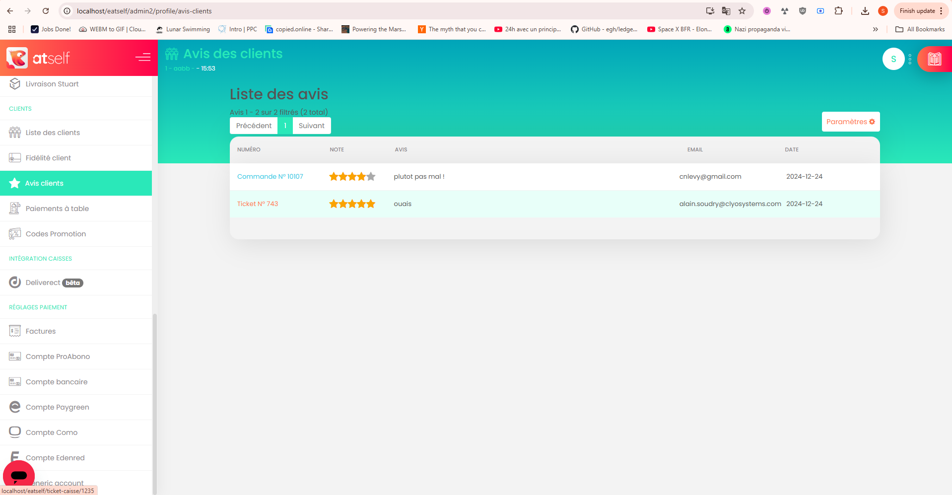Open browser downloads icon
This screenshot has height=495, width=952.
pos(865,11)
